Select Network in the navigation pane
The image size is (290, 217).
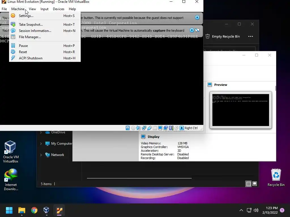coord(57,155)
